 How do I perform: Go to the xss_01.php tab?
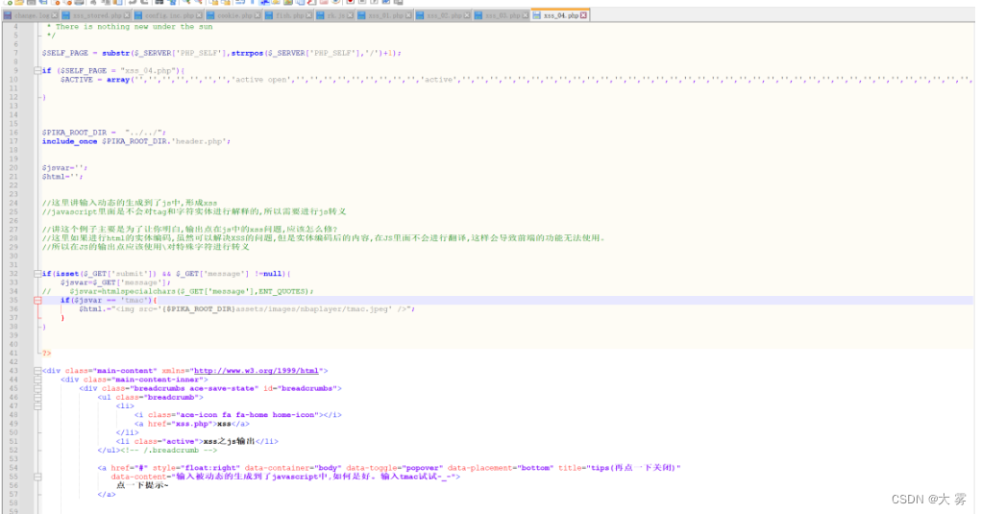tap(384, 15)
